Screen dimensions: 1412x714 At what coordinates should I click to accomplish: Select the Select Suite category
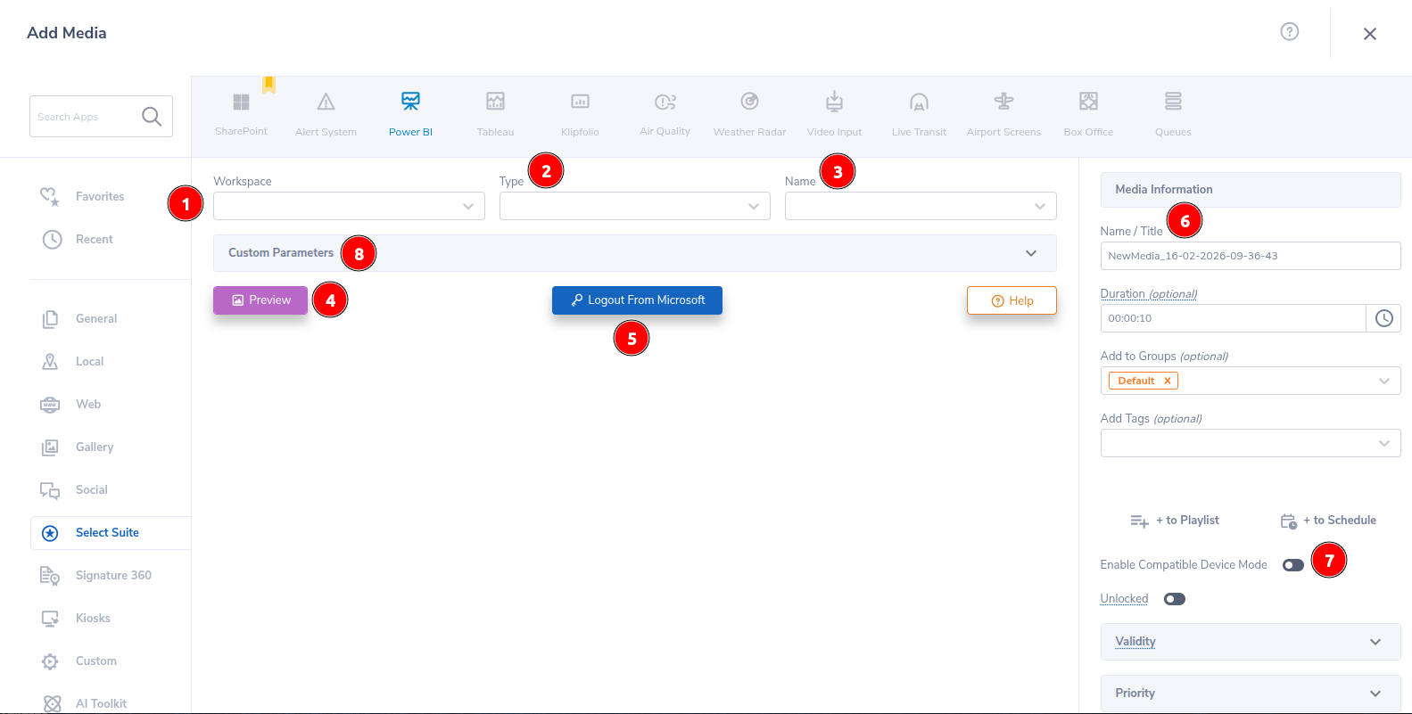coord(111,532)
